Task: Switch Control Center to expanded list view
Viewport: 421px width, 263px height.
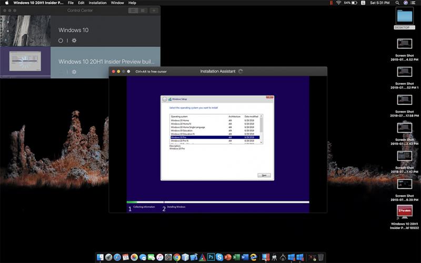Action: click(x=133, y=11)
